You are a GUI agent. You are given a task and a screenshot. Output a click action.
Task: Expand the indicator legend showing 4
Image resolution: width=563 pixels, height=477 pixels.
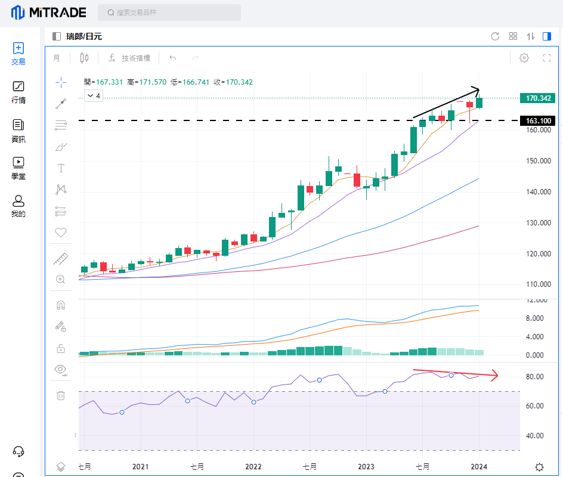tap(94, 95)
